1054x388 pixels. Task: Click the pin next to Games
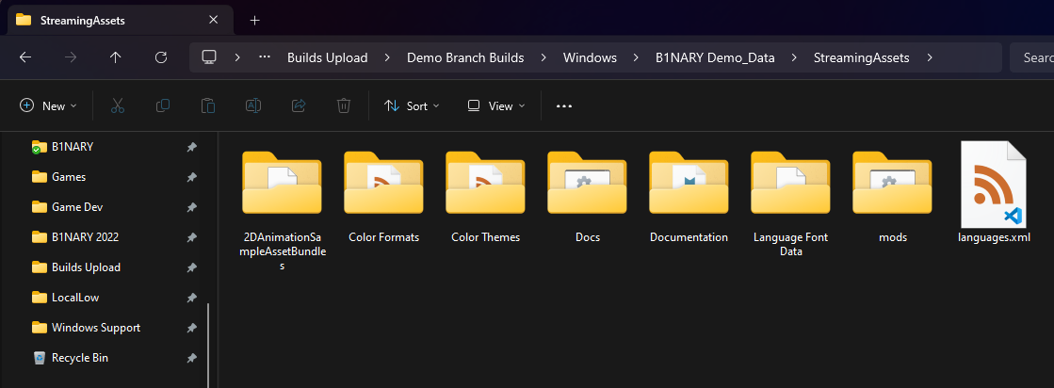click(191, 177)
